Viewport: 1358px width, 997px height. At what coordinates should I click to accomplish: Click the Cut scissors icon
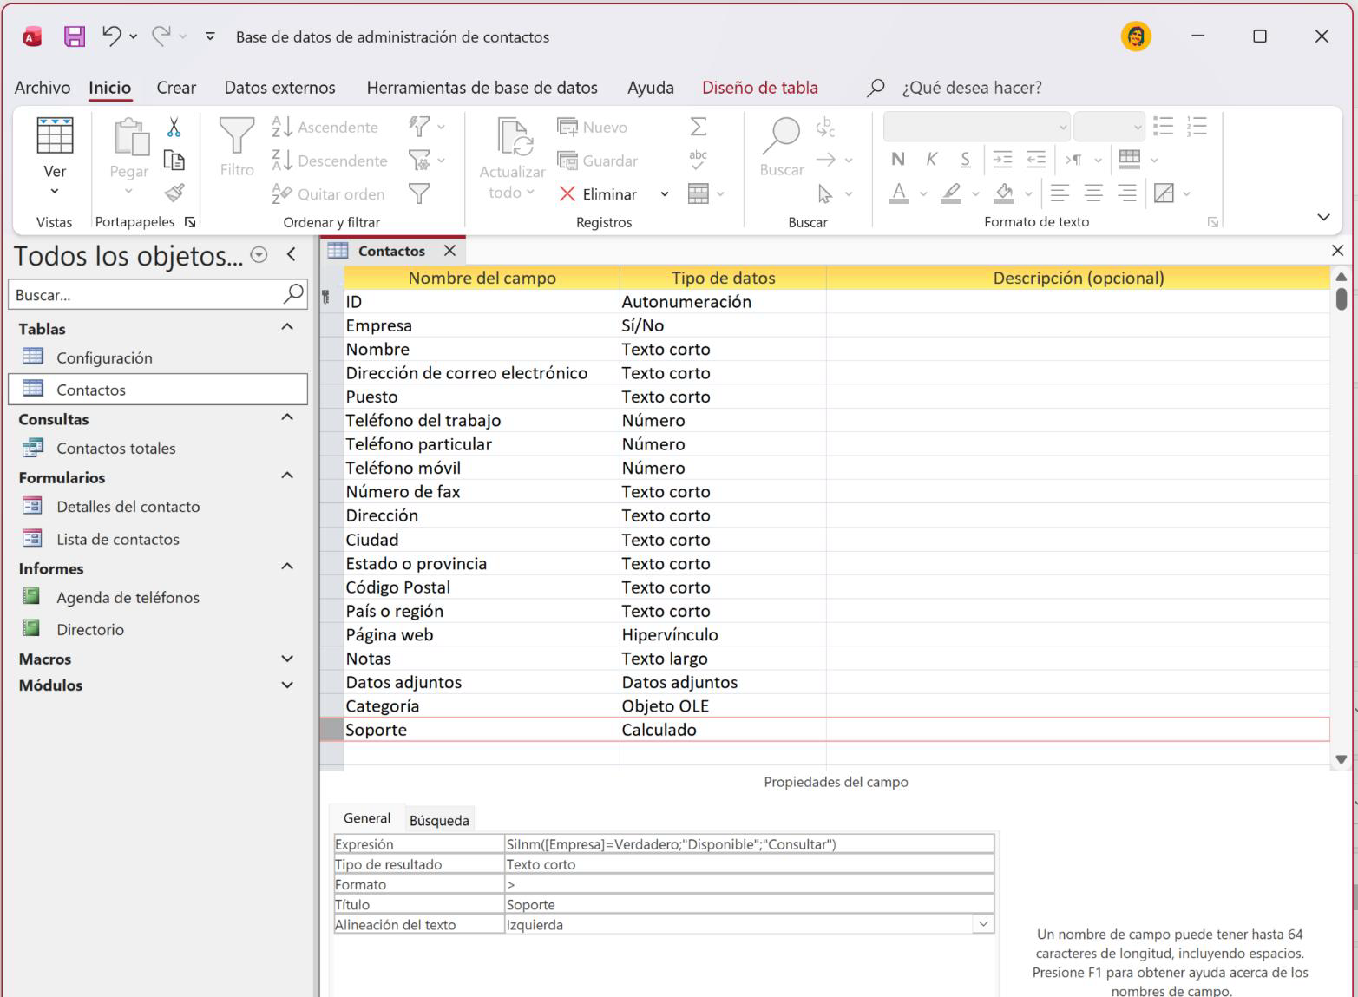(174, 128)
